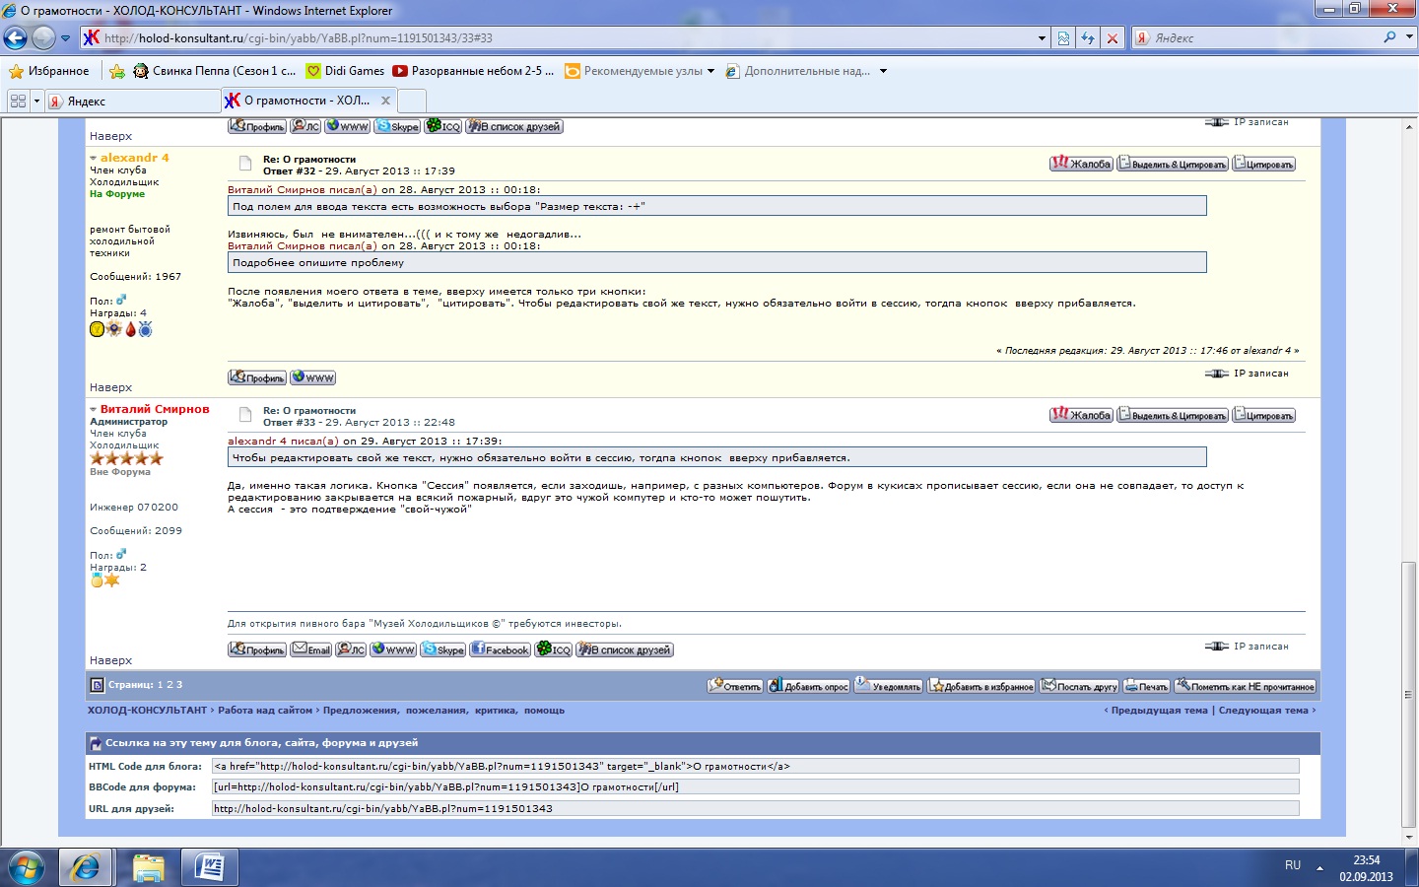Image resolution: width=1419 pixels, height=887 pixels.
Task: Open Свинка Пеппа favorites bar link
Action: (215, 71)
